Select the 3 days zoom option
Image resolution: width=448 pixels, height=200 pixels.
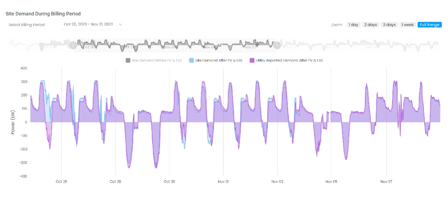coord(388,25)
